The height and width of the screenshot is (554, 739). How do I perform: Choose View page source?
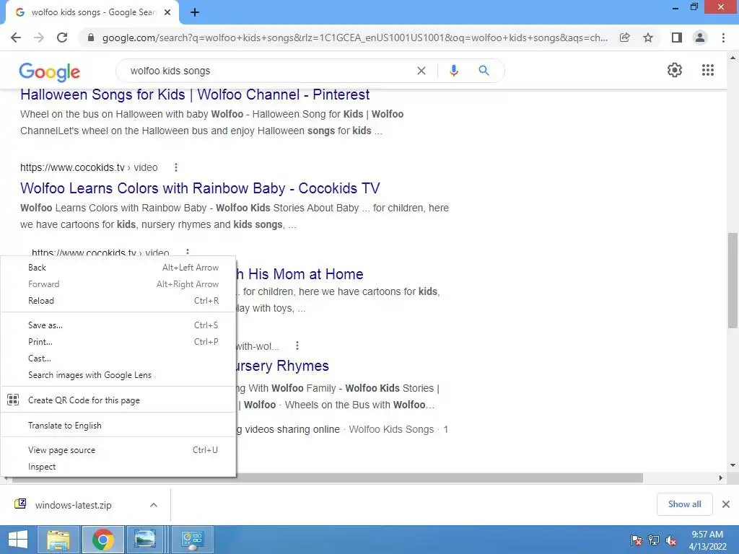[118, 450]
